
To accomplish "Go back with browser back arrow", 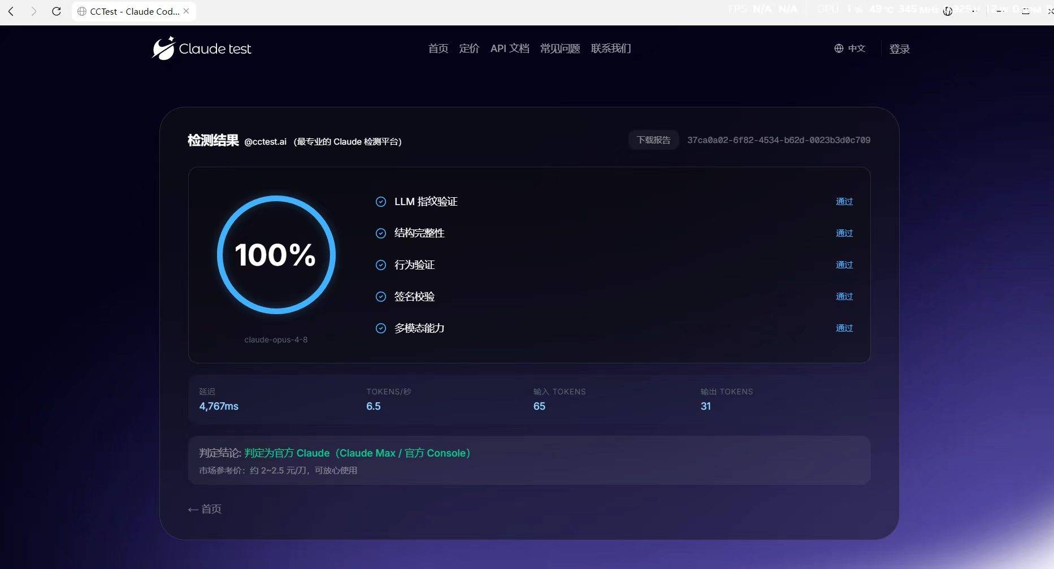I will click(11, 11).
